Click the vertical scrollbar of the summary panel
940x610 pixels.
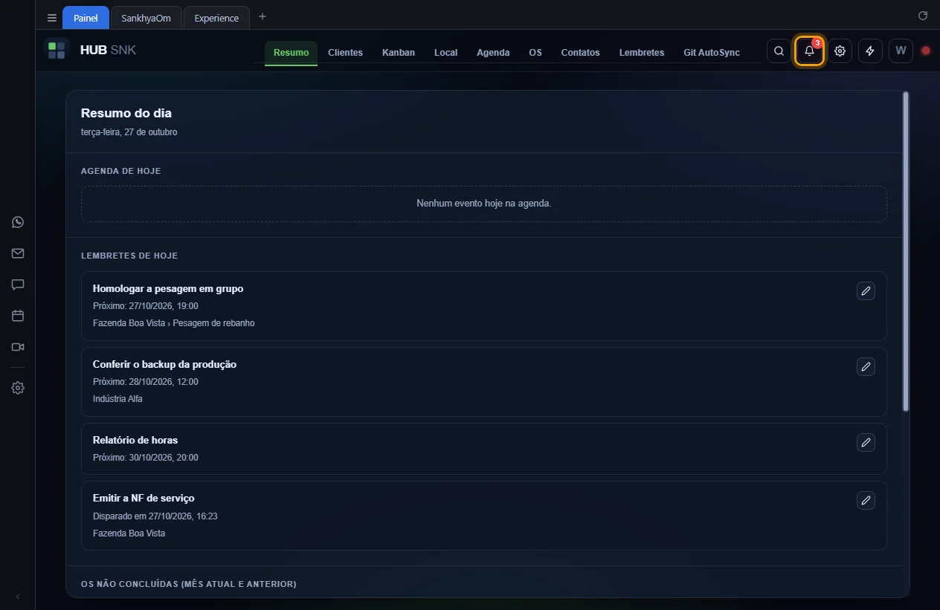pyautogui.click(x=905, y=251)
